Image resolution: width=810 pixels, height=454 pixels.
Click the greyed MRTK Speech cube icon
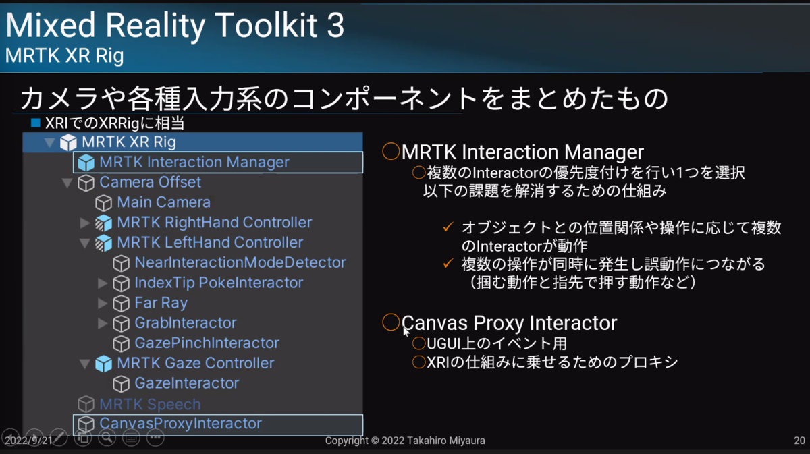point(86,405)
